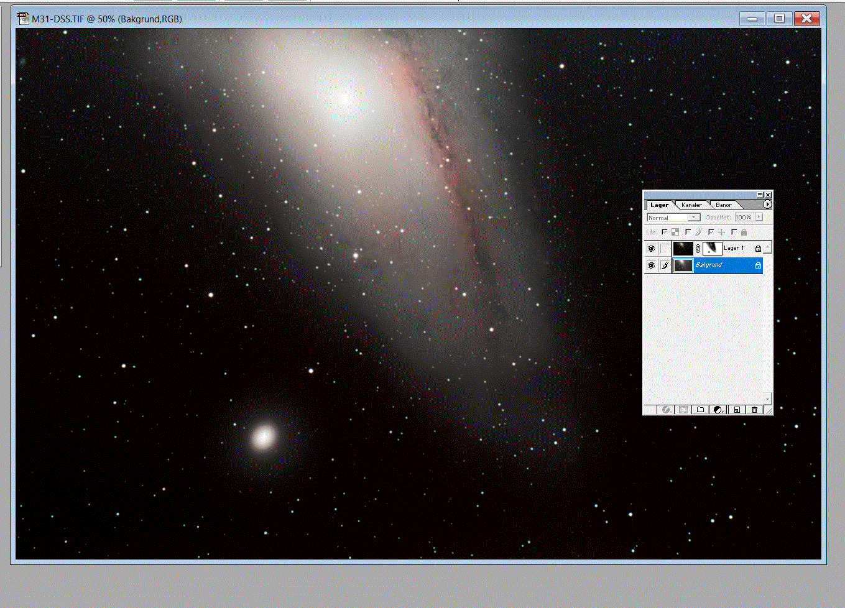Add a layer mask via panel footer
This screenshot has height=608, width=845.
(683, 410)
